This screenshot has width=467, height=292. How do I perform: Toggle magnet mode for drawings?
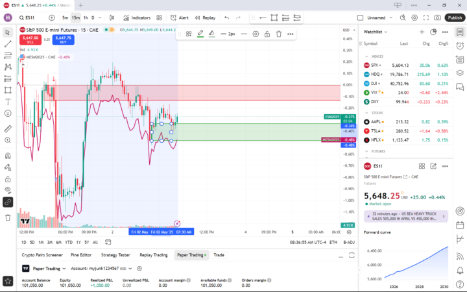pyautogui.click(x=8, y=156)
